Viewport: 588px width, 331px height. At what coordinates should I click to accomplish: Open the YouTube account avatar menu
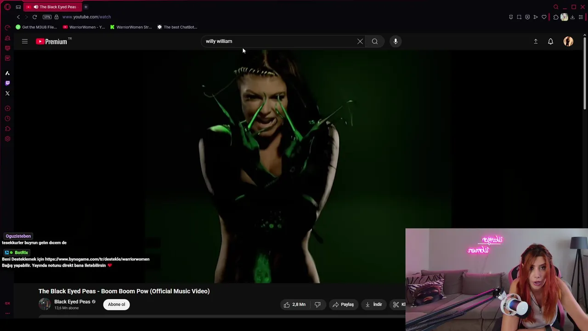click(x=568, y=41)
